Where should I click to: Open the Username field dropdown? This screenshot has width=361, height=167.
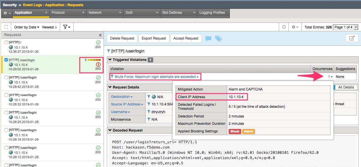[120, 112]
